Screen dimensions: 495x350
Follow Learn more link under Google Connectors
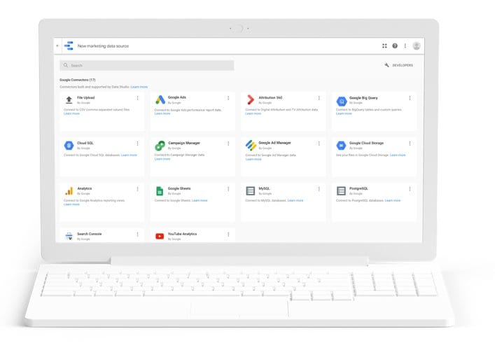coord(139,87)
